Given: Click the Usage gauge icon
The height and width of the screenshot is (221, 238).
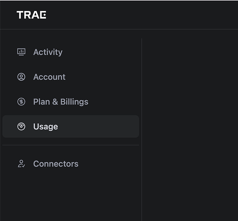Looking at the screenshot, I should [21, 126].
